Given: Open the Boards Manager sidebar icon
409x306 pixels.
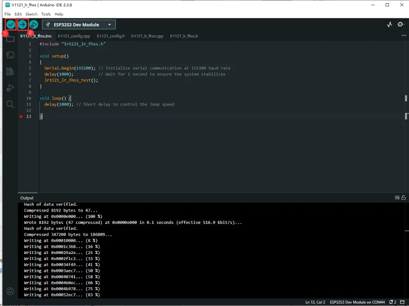Looking at the screenshot, I should click(x=10, y=55).
